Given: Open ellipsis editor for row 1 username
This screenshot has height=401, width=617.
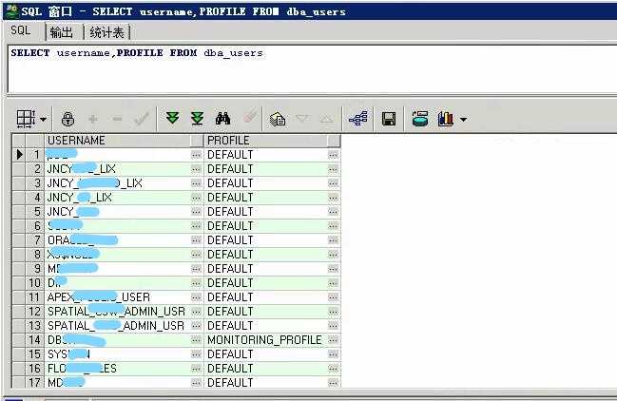Looking at the screenshot, I should pyautogui.click(x=196, y=155).
